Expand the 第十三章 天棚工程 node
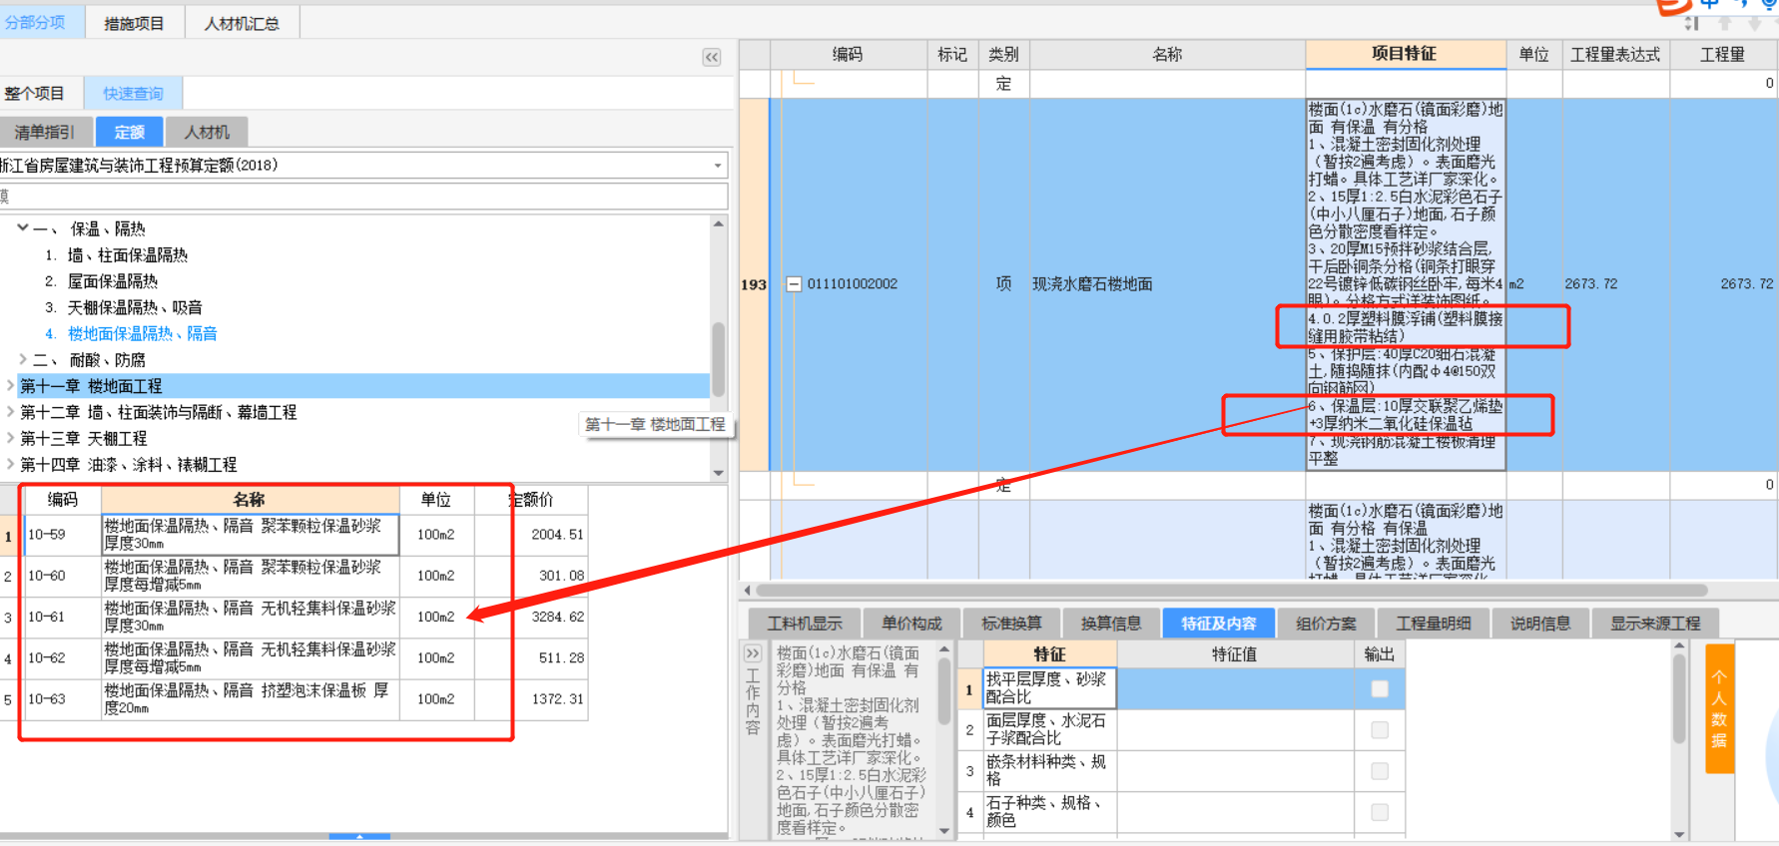The image size is (1779, 846). (10, 438)
